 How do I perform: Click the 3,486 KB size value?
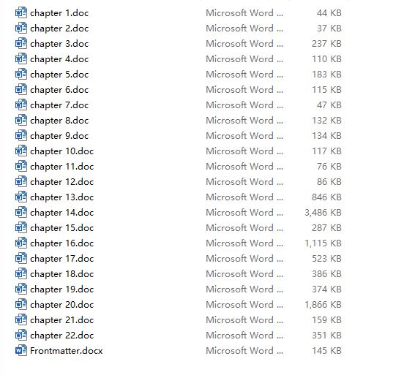click(x=323, y=213)
